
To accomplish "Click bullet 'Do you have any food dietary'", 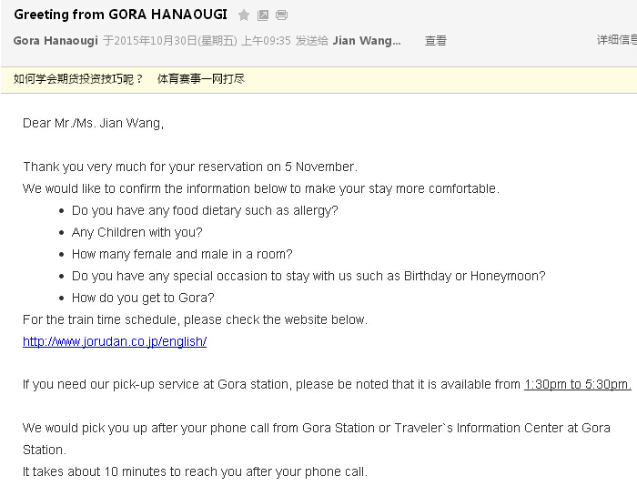I will (205, 210).
